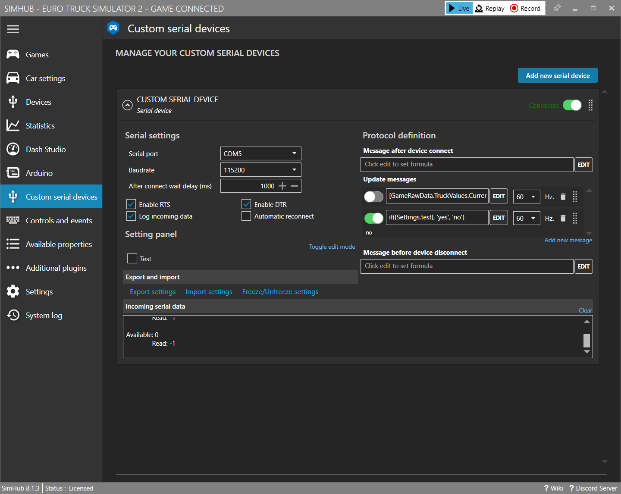Open the Statistics page

tap(40, 125)
